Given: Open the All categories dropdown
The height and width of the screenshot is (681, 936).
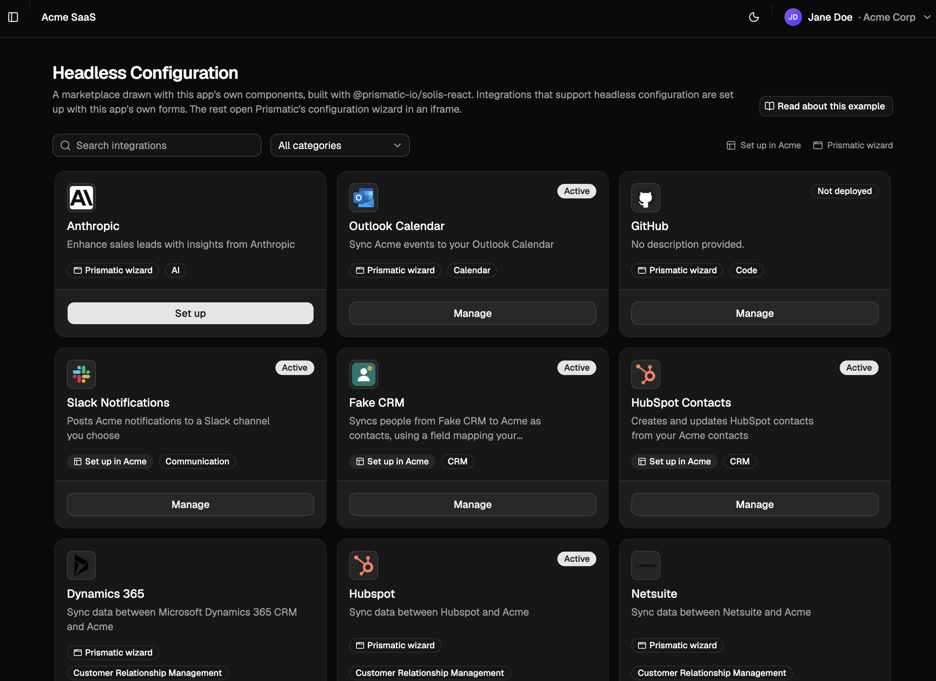Looking at the screenshot, I should click(x=340, y=145).
